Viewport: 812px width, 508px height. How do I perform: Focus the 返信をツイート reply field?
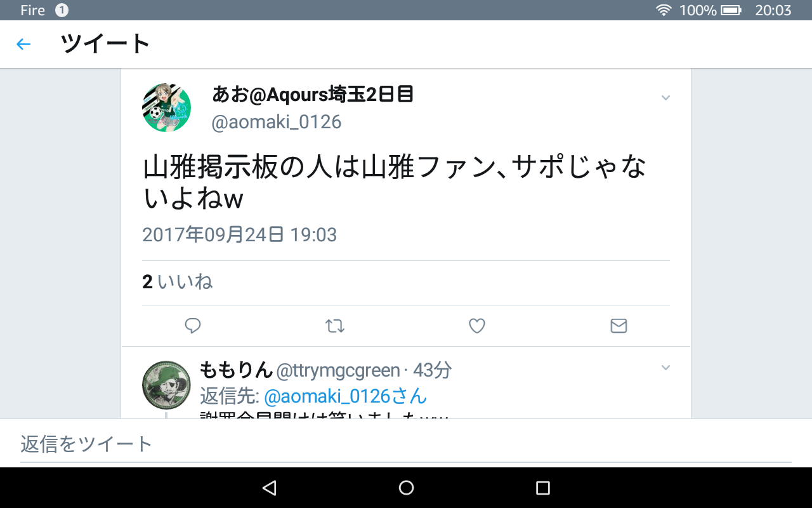406,443
